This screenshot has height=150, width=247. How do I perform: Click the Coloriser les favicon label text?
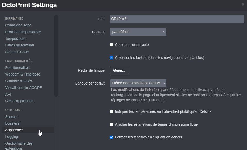pyautogui.click(x=160, y=58)
